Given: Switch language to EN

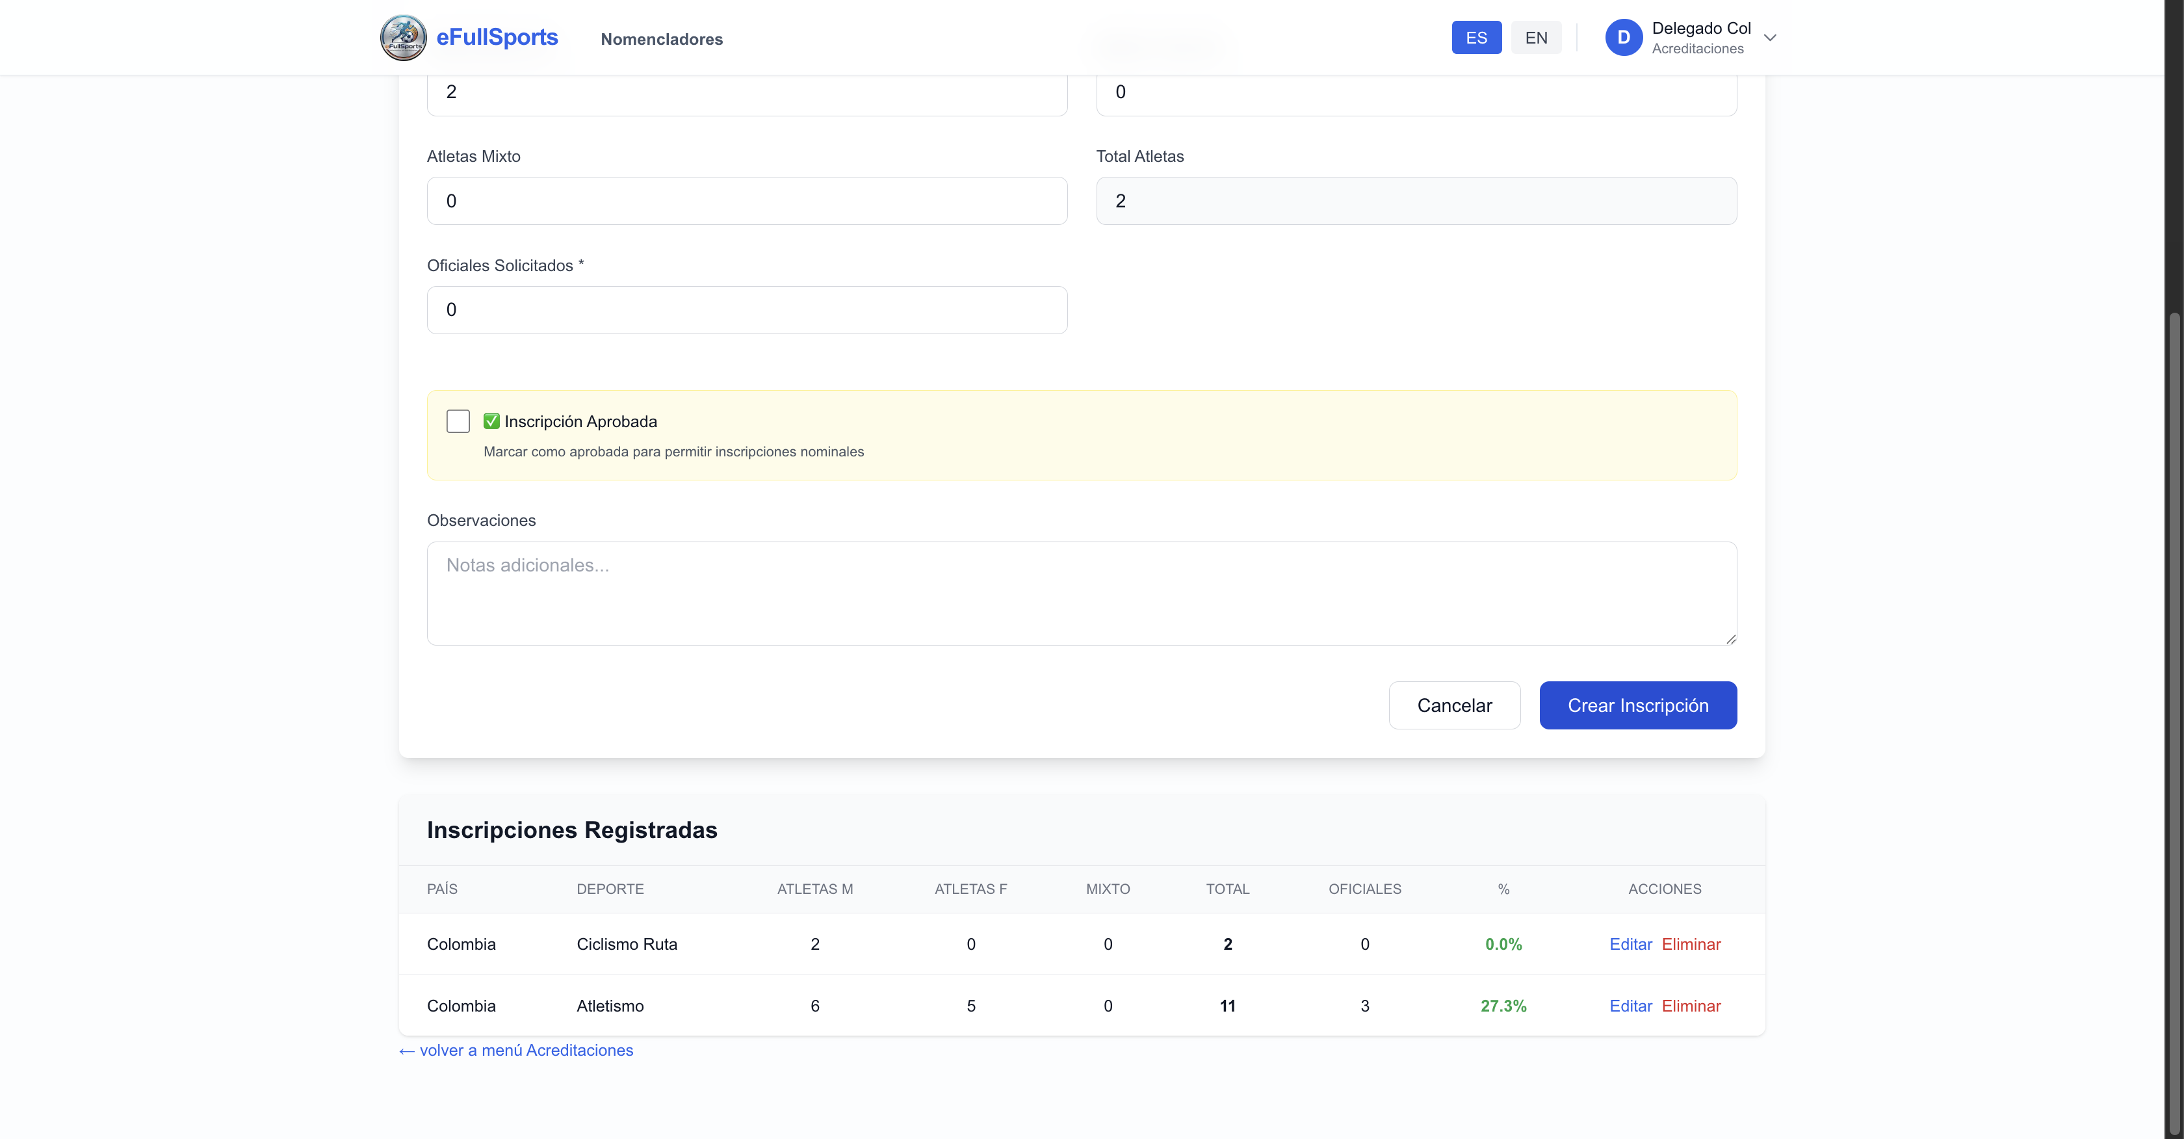Looking at the screenshot, I should [1535, 37].
